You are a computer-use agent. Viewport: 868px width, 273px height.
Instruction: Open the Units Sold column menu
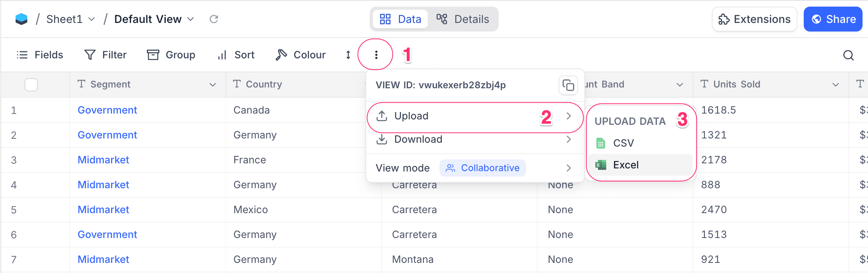click(x=835, y=84)
